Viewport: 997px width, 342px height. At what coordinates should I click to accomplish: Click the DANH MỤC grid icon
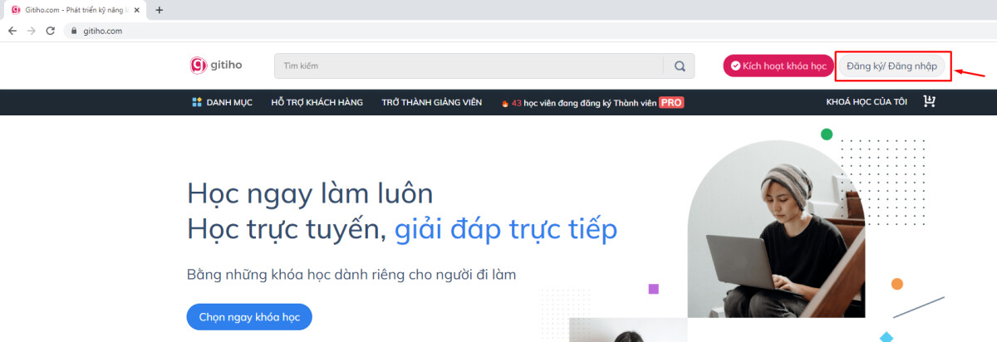(197, 102)
